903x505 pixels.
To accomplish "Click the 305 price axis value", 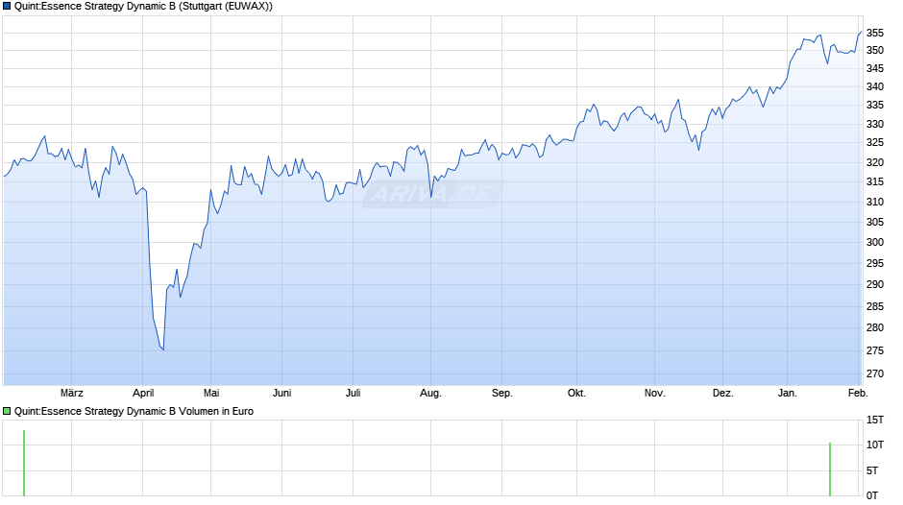I will pos(875,222).
